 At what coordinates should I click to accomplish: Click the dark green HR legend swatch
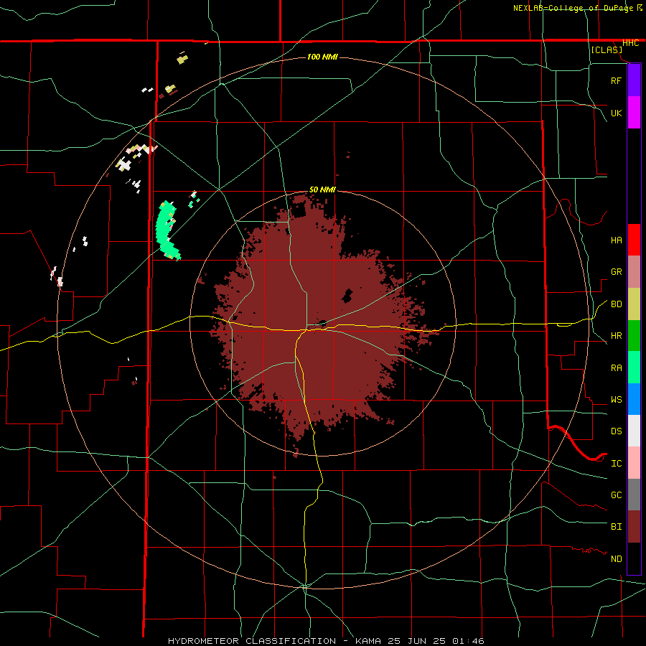tap(634, 336)
